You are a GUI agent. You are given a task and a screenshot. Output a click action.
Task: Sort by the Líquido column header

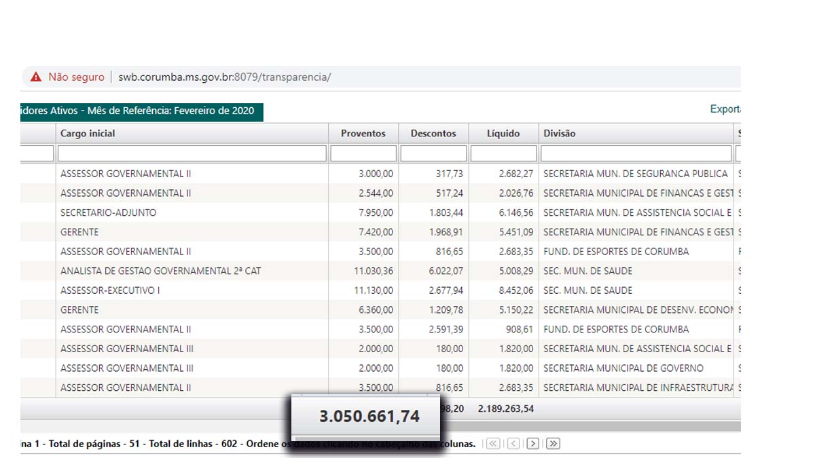coord(503,134)
